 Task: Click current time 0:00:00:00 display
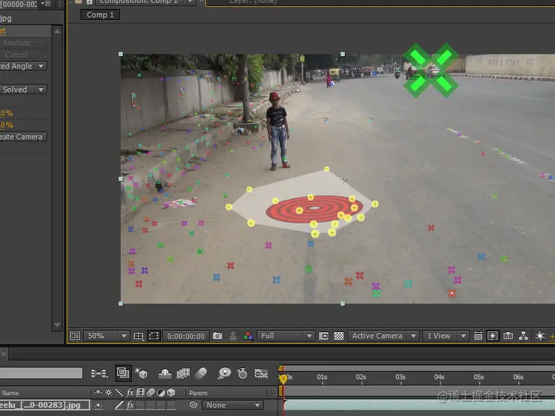(x=186, y=336)
